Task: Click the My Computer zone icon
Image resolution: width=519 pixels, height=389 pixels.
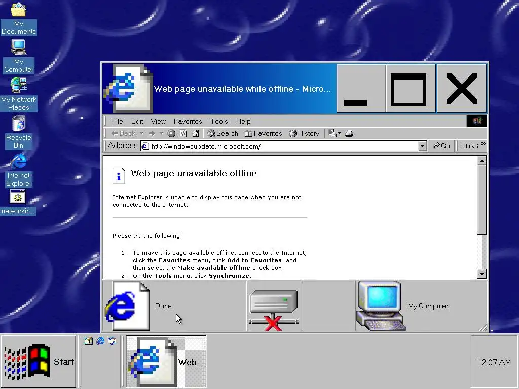Action: pyautogui.click(x=381, y=306)
